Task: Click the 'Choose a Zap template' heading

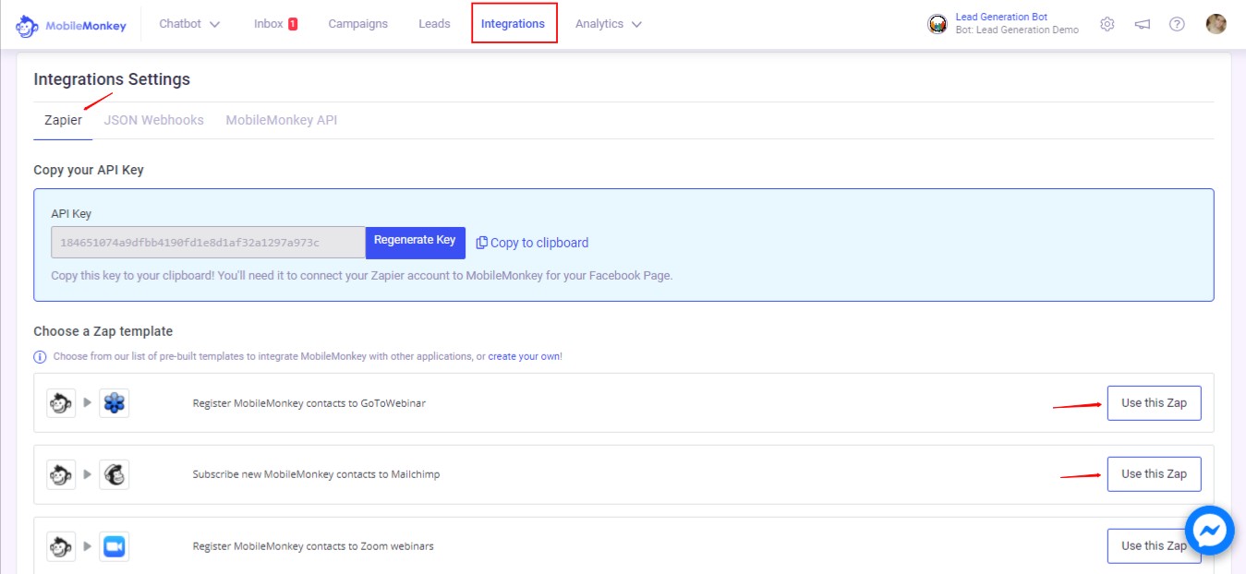Action: (103, 331)
